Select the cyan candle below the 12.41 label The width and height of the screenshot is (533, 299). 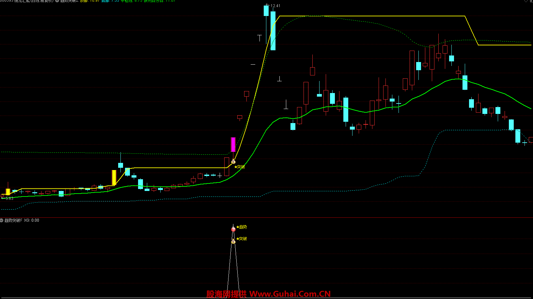tap(273, 31)
